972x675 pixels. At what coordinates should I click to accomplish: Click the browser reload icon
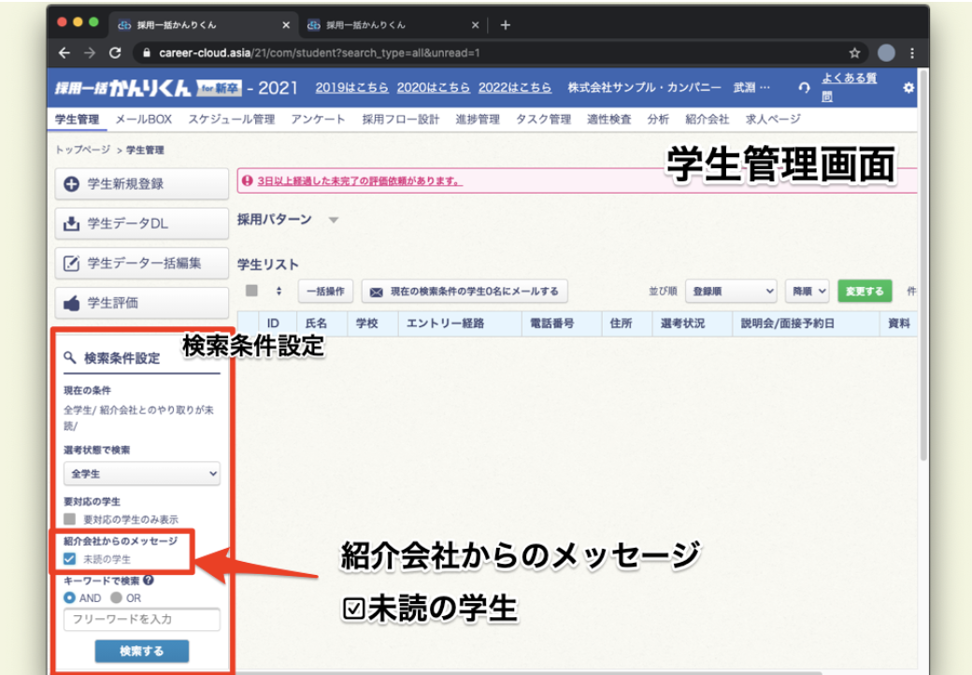[x=115, y=53]
